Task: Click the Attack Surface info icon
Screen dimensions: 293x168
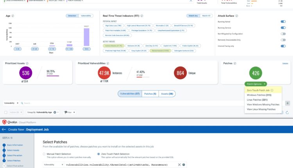Action: pyautogui.click(x=237, y=16)
